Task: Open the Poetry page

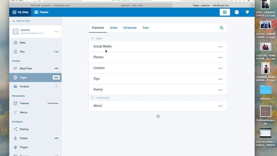Action: pos(98,90)
